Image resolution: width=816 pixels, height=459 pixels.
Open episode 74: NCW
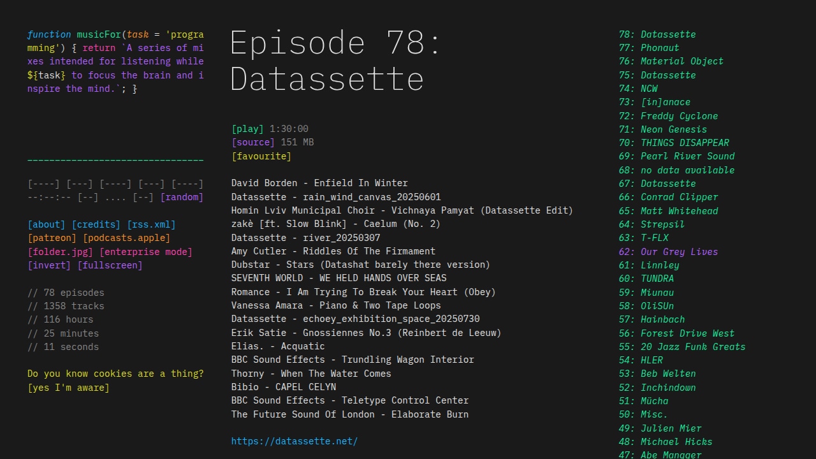click(x=638, y=89)
